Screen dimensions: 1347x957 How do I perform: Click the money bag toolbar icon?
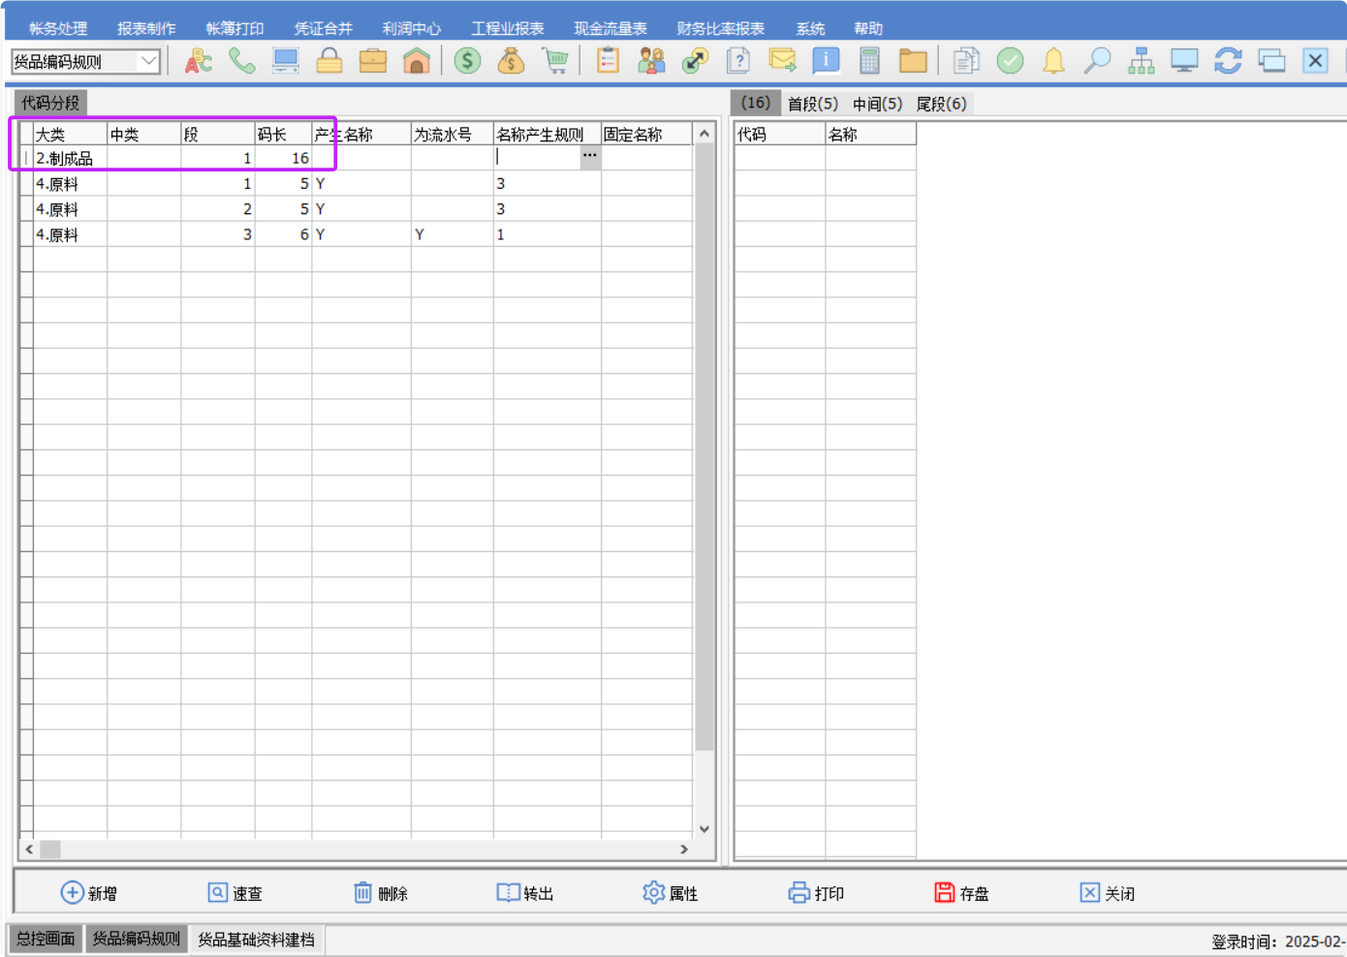(x=511, y=61)
